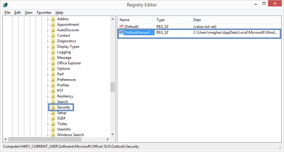Click the SQM folder icon

53,118
